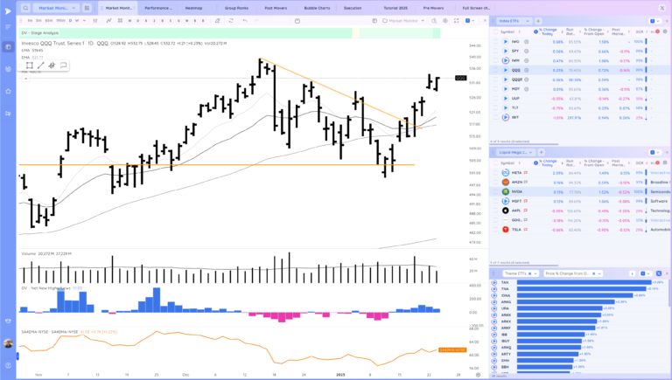672x380 pixels.
Task: Open the Bubble Charts tab
Action: [x=318, y=7]
